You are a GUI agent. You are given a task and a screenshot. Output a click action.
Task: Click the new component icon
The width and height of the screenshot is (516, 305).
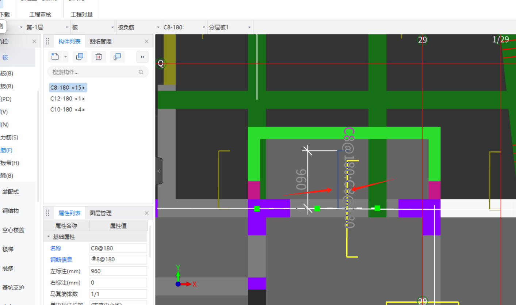[x=55, y=57]
